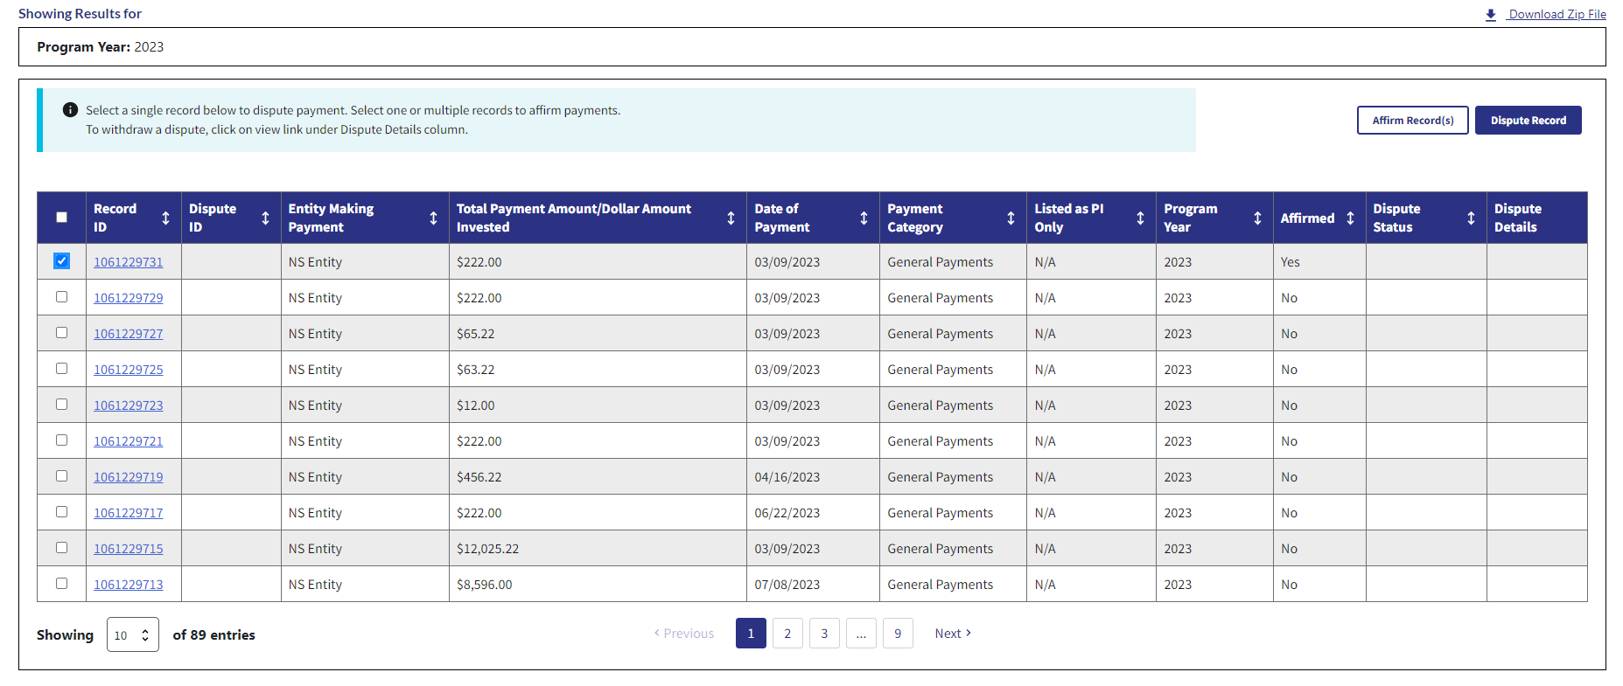Open the entries-per-page dropdown showing 10

coord(133,635)
